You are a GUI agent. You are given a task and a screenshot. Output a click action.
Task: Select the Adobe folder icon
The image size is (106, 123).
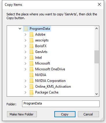point(31,34)
